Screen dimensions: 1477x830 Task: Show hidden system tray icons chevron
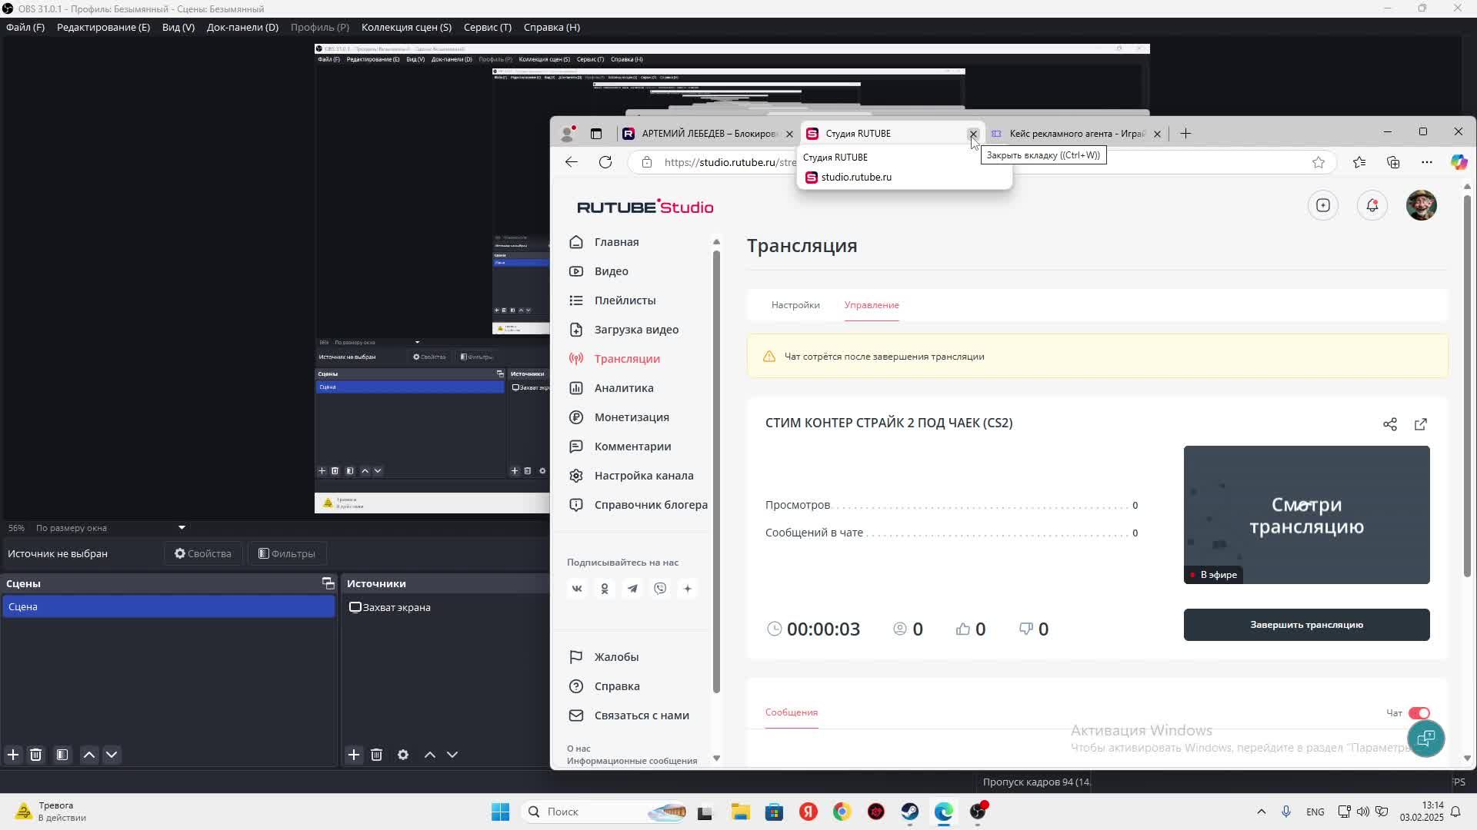point(1261,812)
